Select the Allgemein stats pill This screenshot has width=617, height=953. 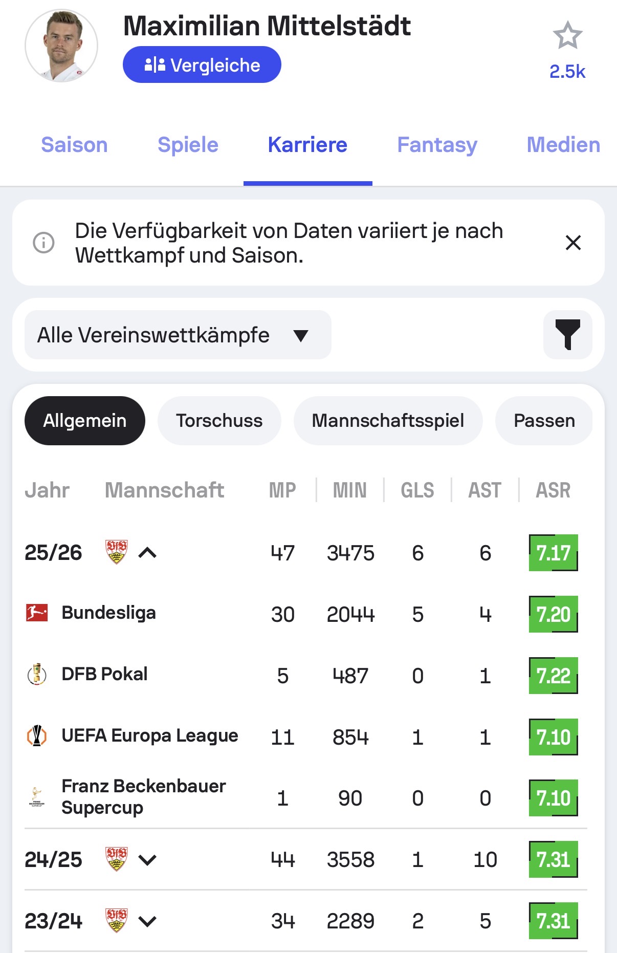[85, 421]
